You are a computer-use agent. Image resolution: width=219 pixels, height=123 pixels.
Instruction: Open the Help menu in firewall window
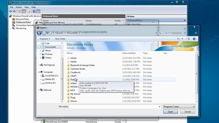pyautogui.click(x=34, y=7)
